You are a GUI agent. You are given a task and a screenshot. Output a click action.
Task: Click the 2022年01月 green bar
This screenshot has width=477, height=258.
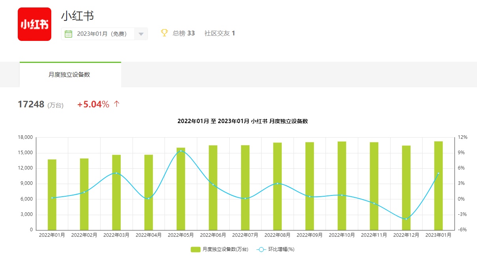52,195
